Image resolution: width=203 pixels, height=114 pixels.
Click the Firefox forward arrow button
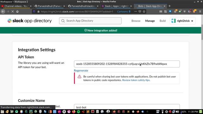coord(8,11)
